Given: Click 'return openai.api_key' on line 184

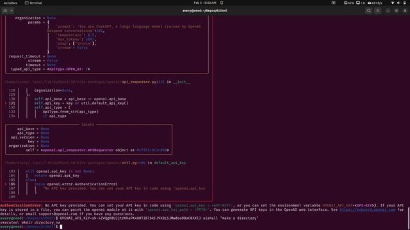Looking at the screenshot, I should tap(57, 176).
